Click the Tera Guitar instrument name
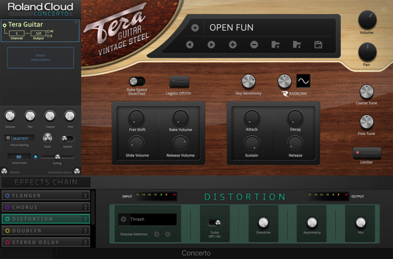Viewport: 393px width, 259px height. pyautogui.click(x=25, y=24)
